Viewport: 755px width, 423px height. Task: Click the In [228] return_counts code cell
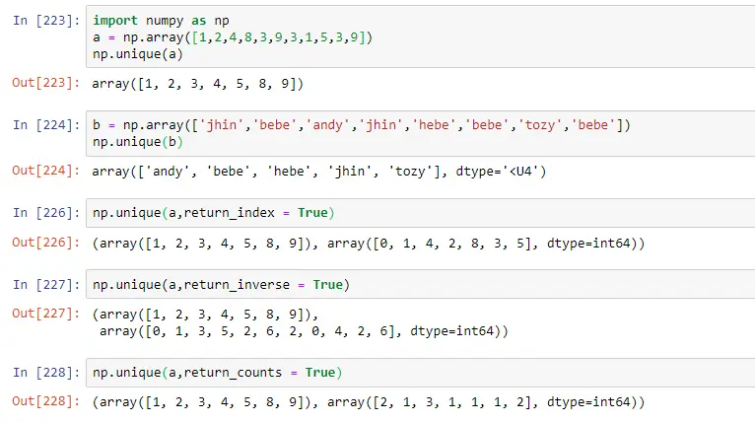[420, 373]
